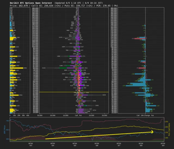Click the total OI value '10967'
The image size is (174, 149).
coord(17,101)
